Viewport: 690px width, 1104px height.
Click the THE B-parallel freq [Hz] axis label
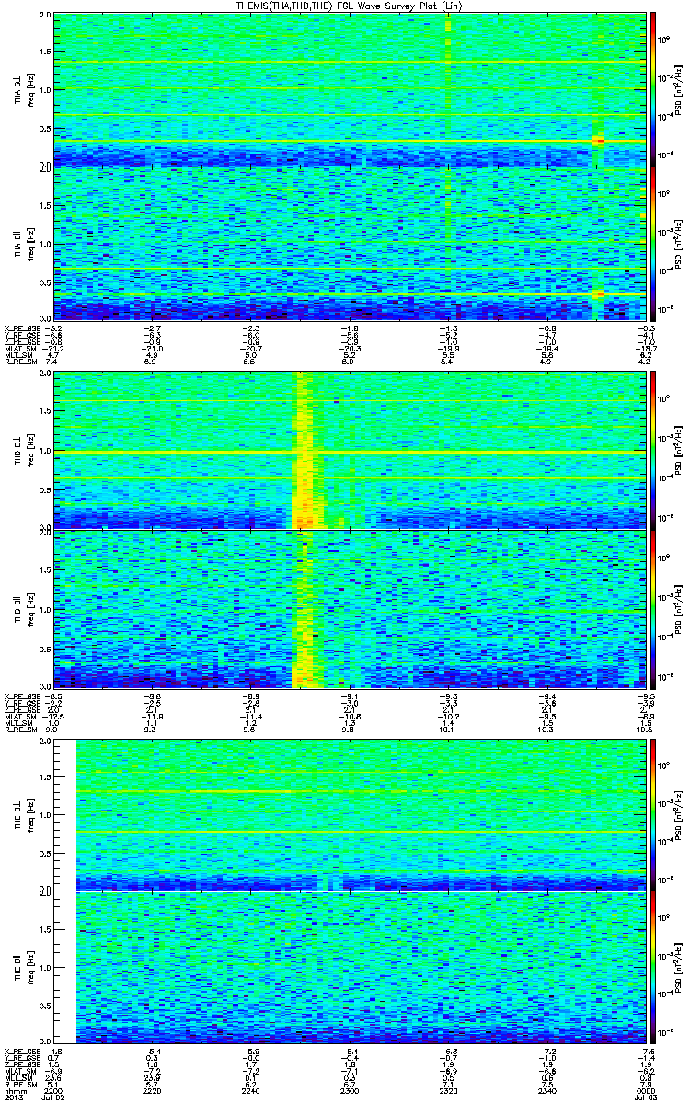tap(29, 969)
